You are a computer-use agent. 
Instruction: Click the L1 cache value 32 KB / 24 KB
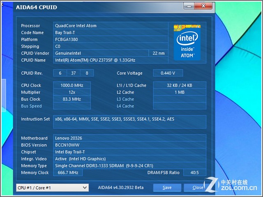click(180, 85)
